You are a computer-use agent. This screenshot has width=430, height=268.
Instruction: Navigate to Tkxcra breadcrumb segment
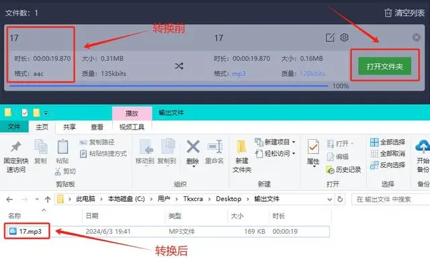(x=193, y=199)
